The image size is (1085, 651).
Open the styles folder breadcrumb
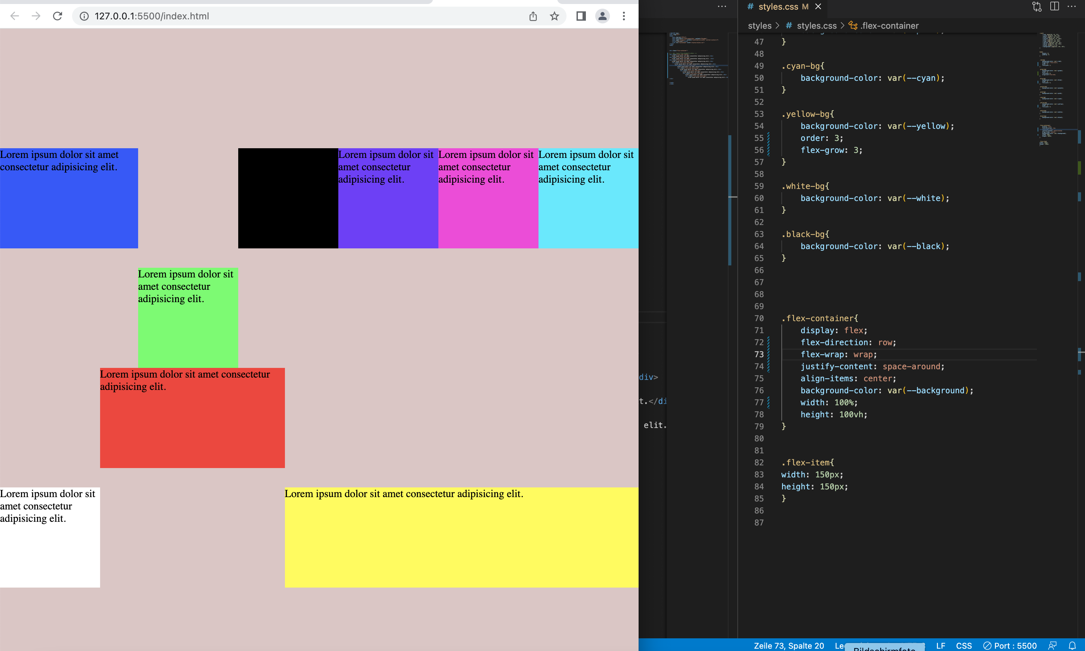[759, 25]
